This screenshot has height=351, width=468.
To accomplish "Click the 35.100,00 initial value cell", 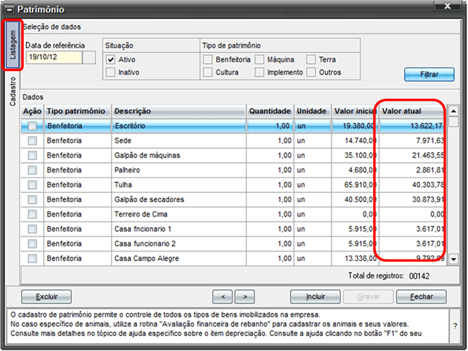I will [355, 155].
